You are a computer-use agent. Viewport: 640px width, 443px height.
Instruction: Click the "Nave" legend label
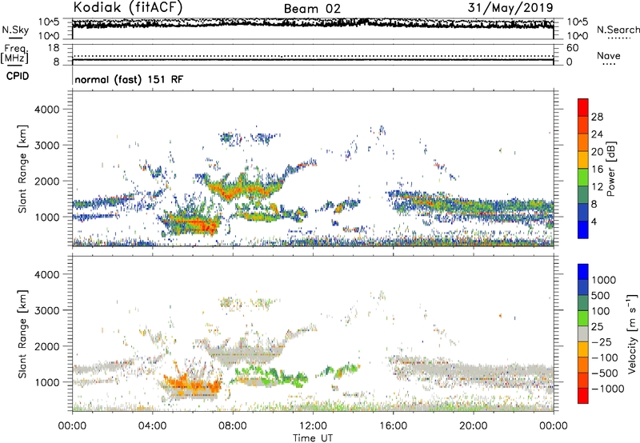coord(609,55)
